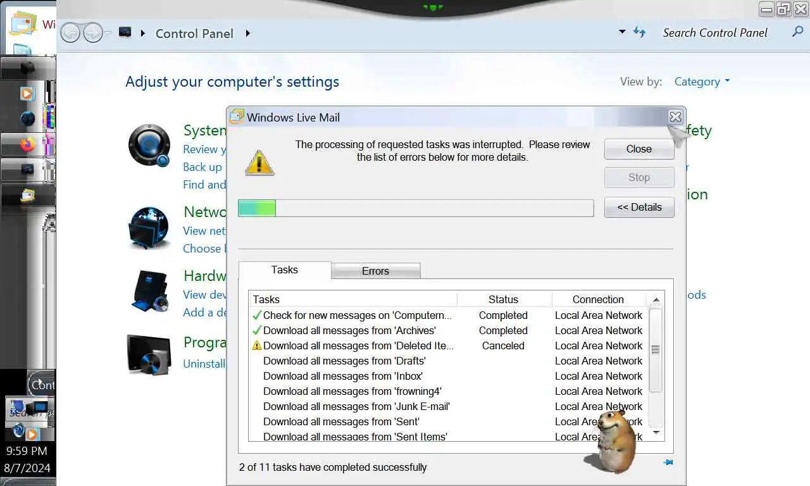The image size is (810, 486).
Task: Switch to the Tasks tab
Action: 285,270
